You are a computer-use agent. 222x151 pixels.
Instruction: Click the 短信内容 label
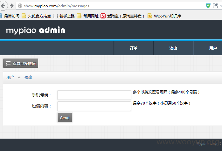(41, 106)
